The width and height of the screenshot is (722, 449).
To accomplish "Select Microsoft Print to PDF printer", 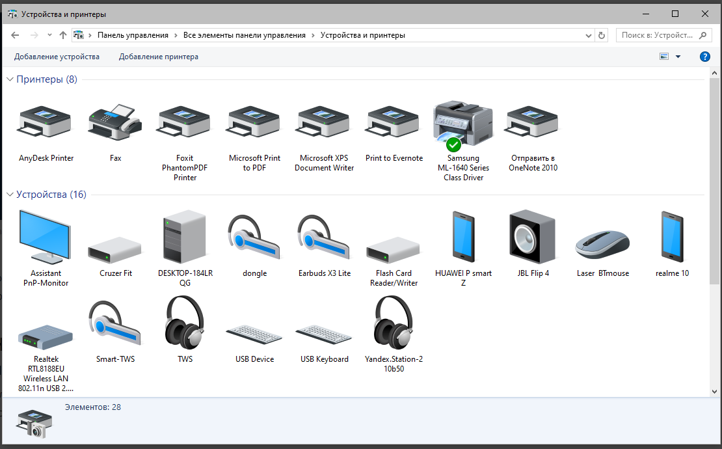I will [254, 122].
